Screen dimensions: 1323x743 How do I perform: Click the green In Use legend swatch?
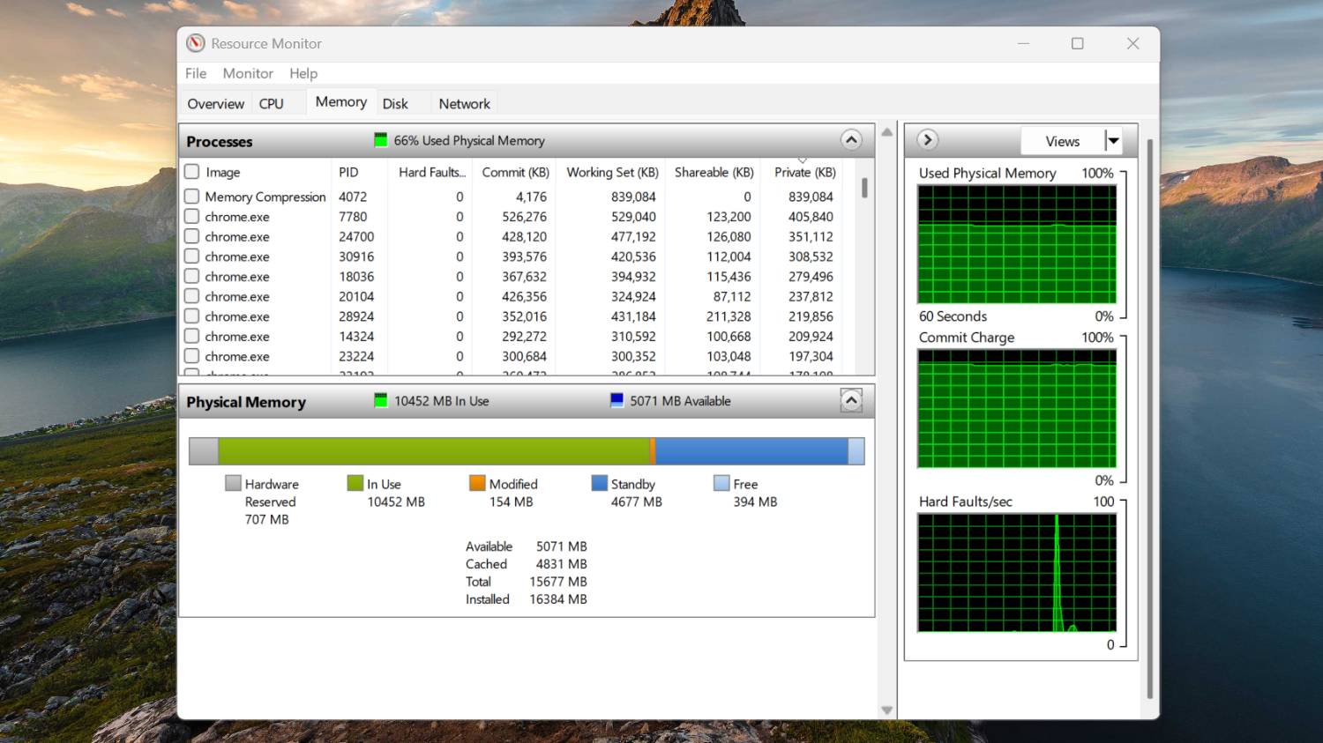click(355, 483)
